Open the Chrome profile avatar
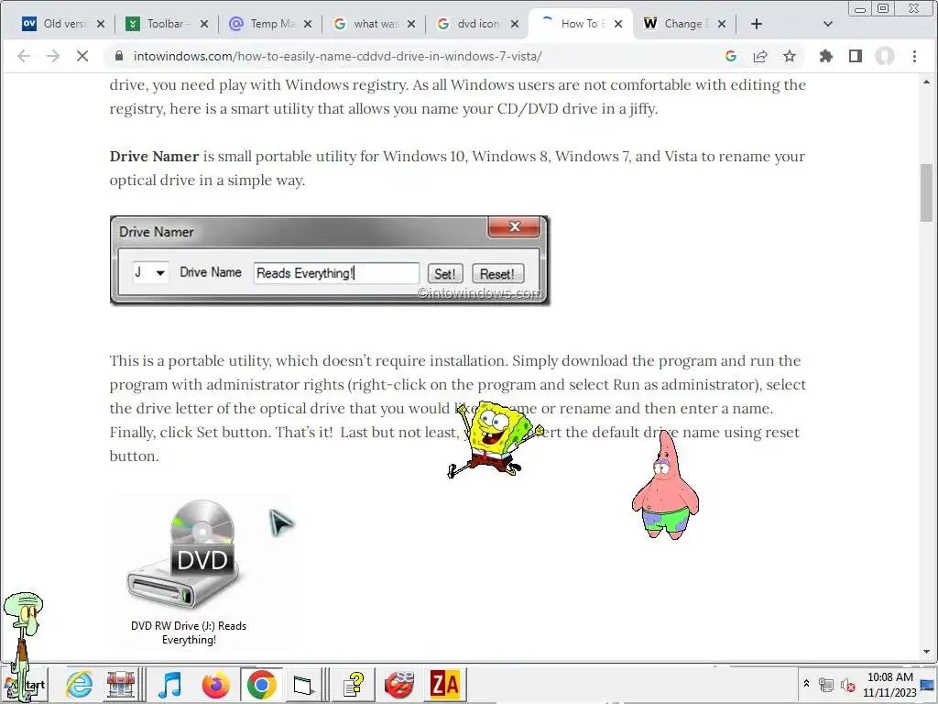This screenshot has height=704, width=938. pos(885,56)
